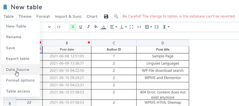Select Data Source menu entry
Viewport: 239px width, 106px height.
click(21, 70)
